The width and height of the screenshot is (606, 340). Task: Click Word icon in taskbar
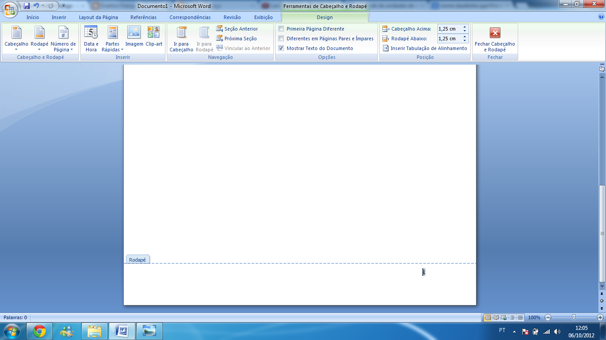click(122, 331)
